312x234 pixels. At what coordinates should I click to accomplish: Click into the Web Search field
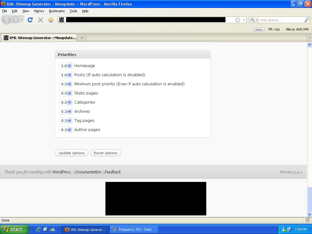282,20
